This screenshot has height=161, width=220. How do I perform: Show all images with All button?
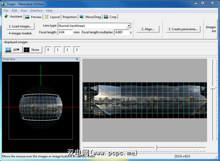click(12, 50)
